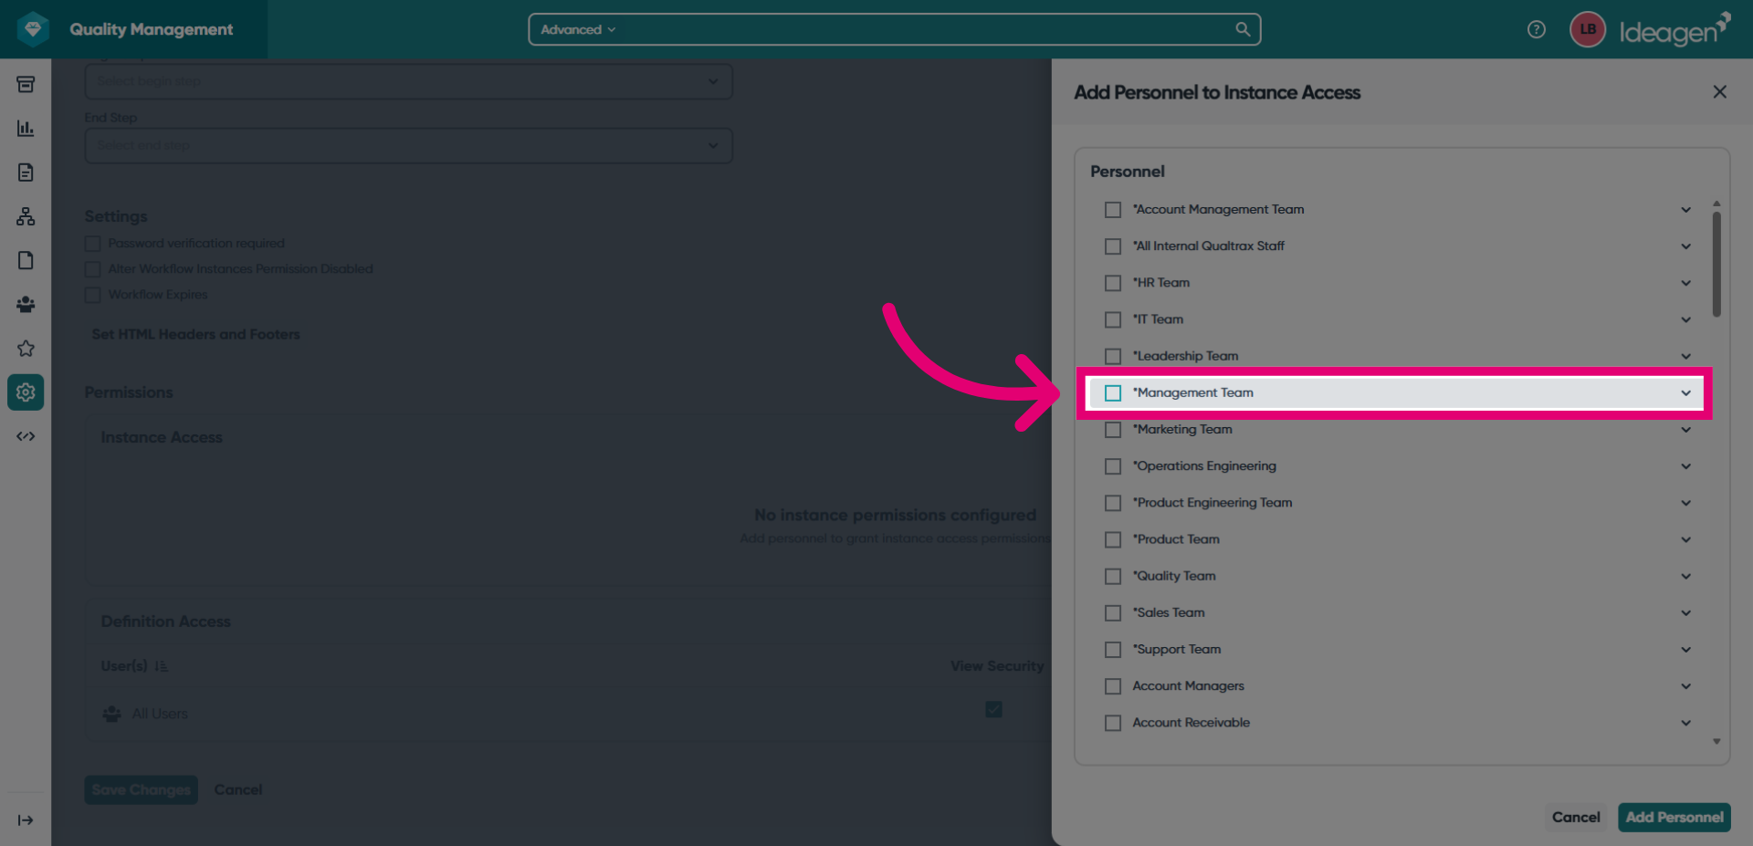Image resolution: width=1753 pixels, height=846 pixels.
Task: Expand *All Internal Qualtrax Staff chevron
Action: (1685, 246)
